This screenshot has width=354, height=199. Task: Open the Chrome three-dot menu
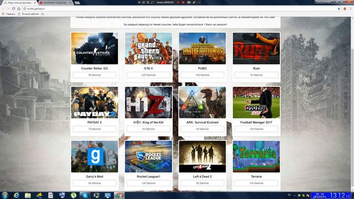[x=351, y=9]
